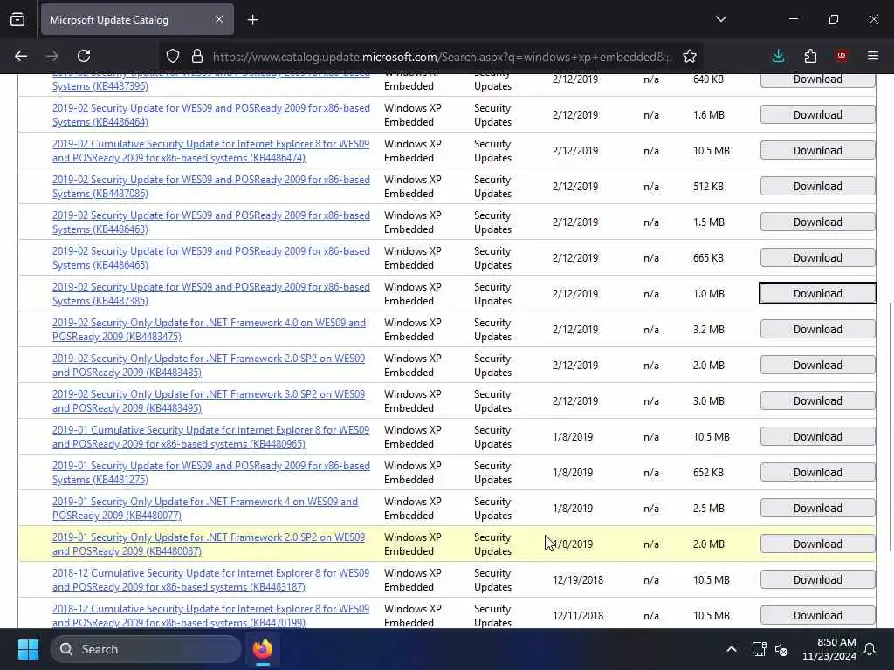
Task: Bookmark this page with star icon
Action: click(x=690, y=56)
